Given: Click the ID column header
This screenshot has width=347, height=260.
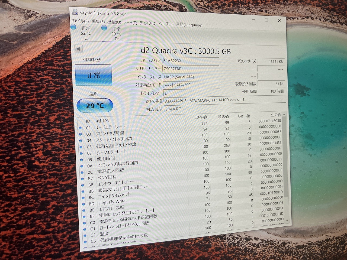Looking at the screenshot, I should point(88,121).
